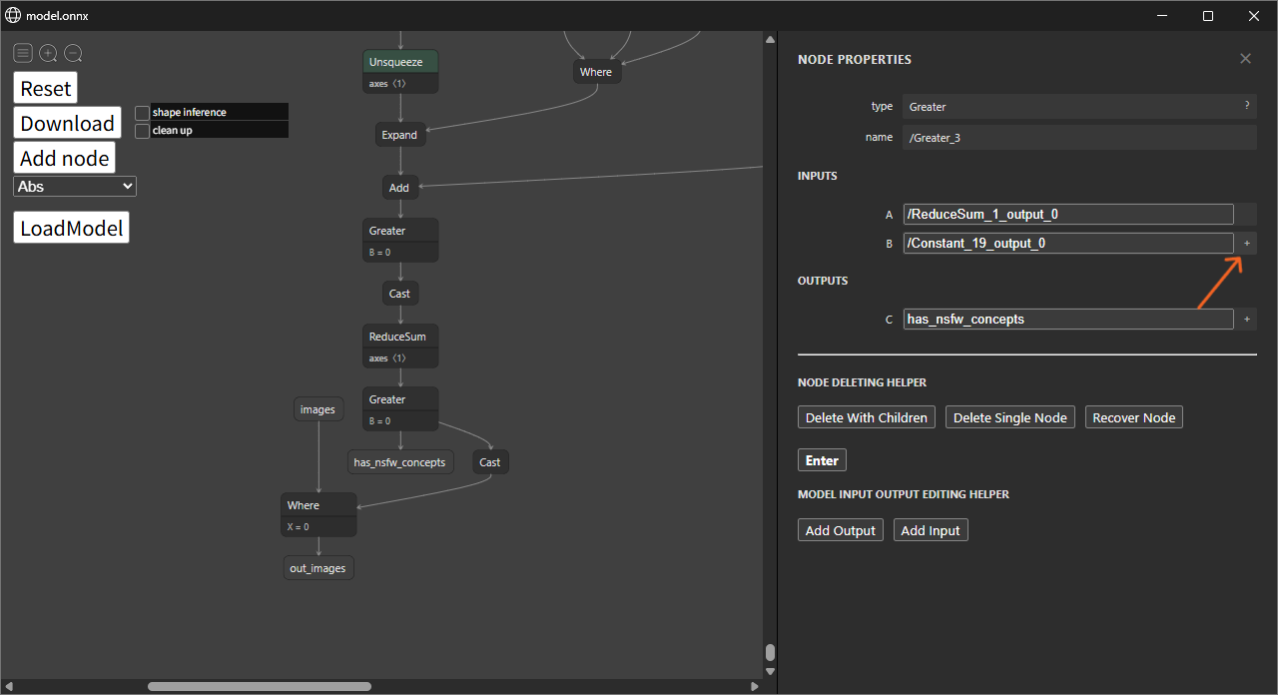Click the vertical scrollbar up arrow

coord(770,40)
